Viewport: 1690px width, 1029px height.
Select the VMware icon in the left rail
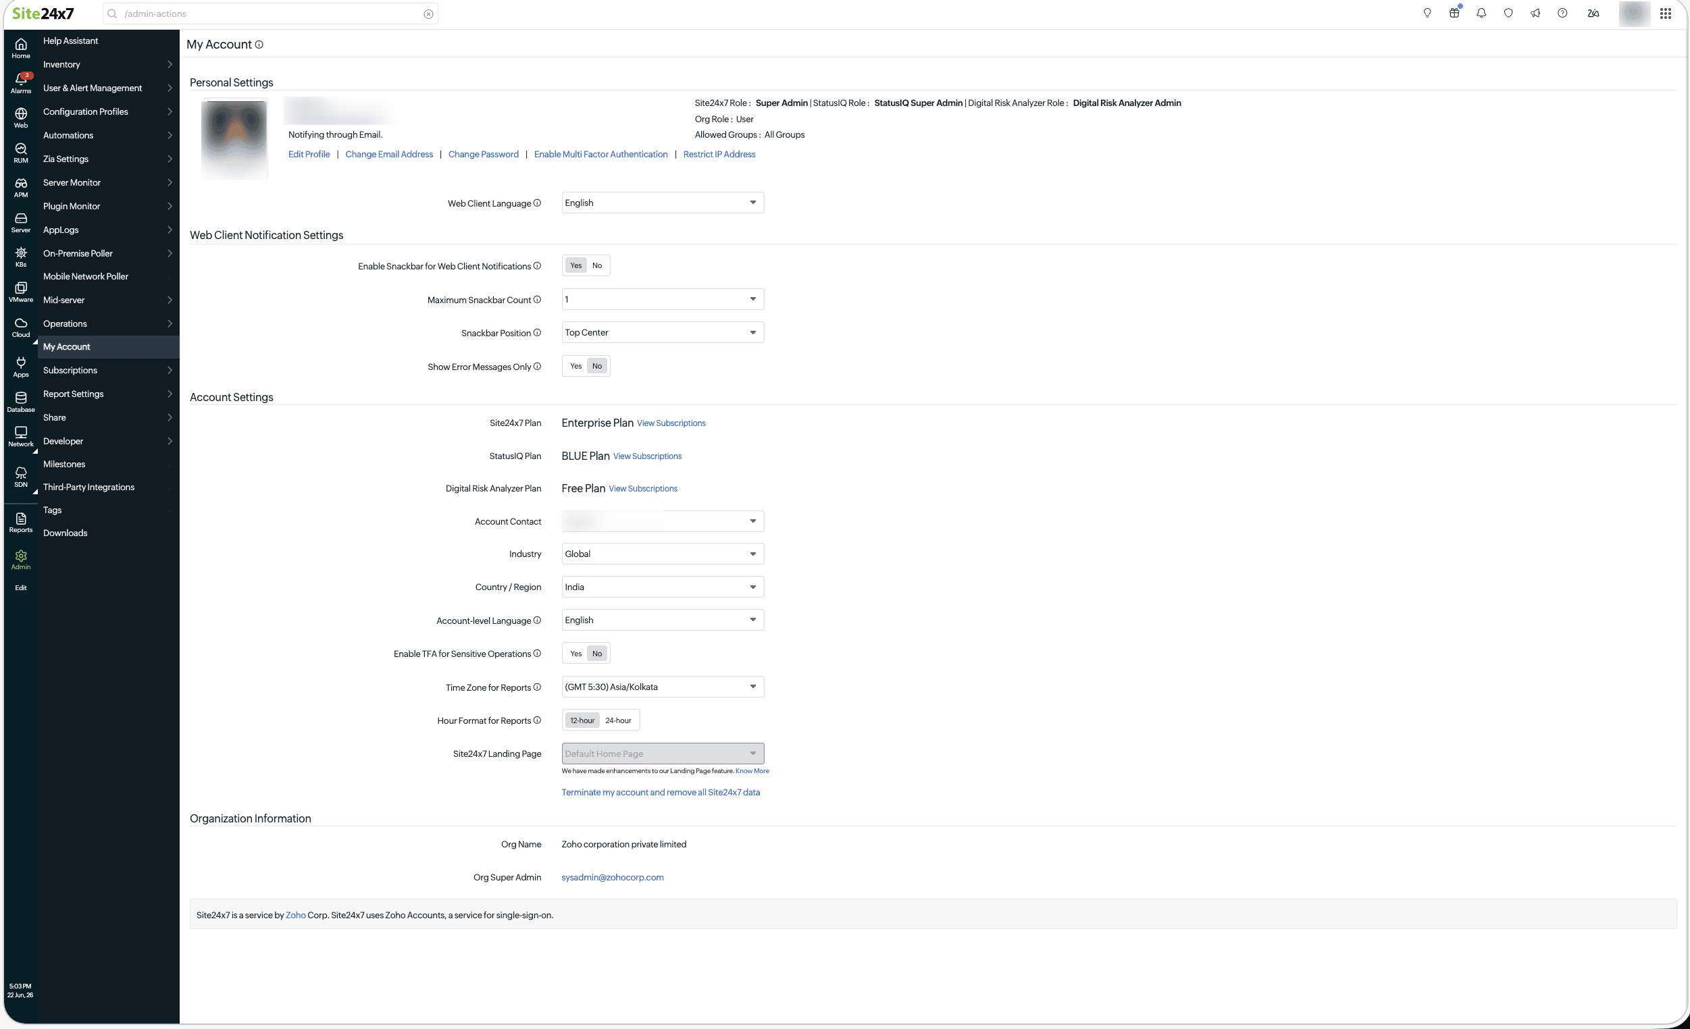tap(20, 292)
